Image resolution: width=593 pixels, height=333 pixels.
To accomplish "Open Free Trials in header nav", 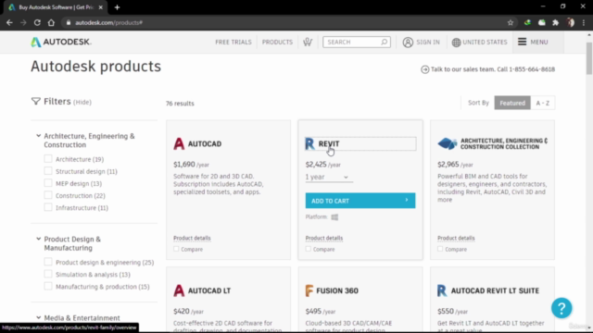I will pos(233,42).
